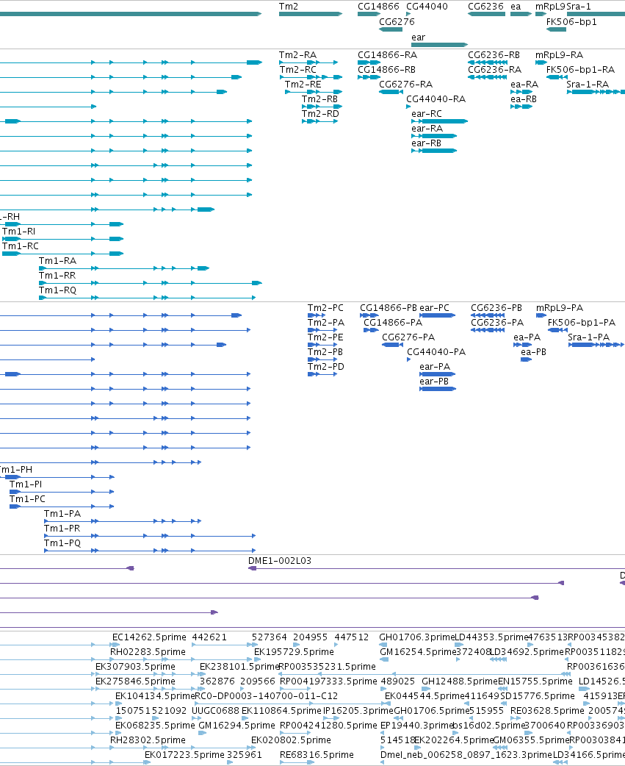625x766 pixels.
Task: Click protein CG6236-PB
Action: click(496, 308)
